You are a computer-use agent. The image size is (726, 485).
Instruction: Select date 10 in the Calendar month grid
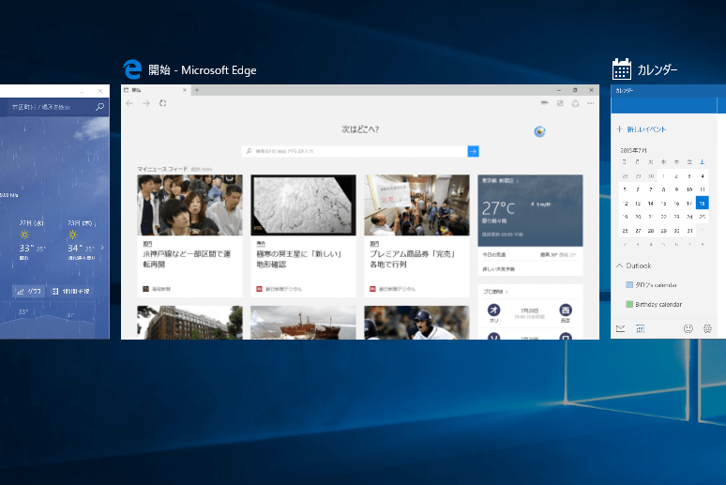click(689, 189)
